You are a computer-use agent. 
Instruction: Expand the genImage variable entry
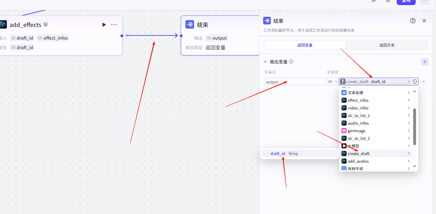(x=375, y=131)
